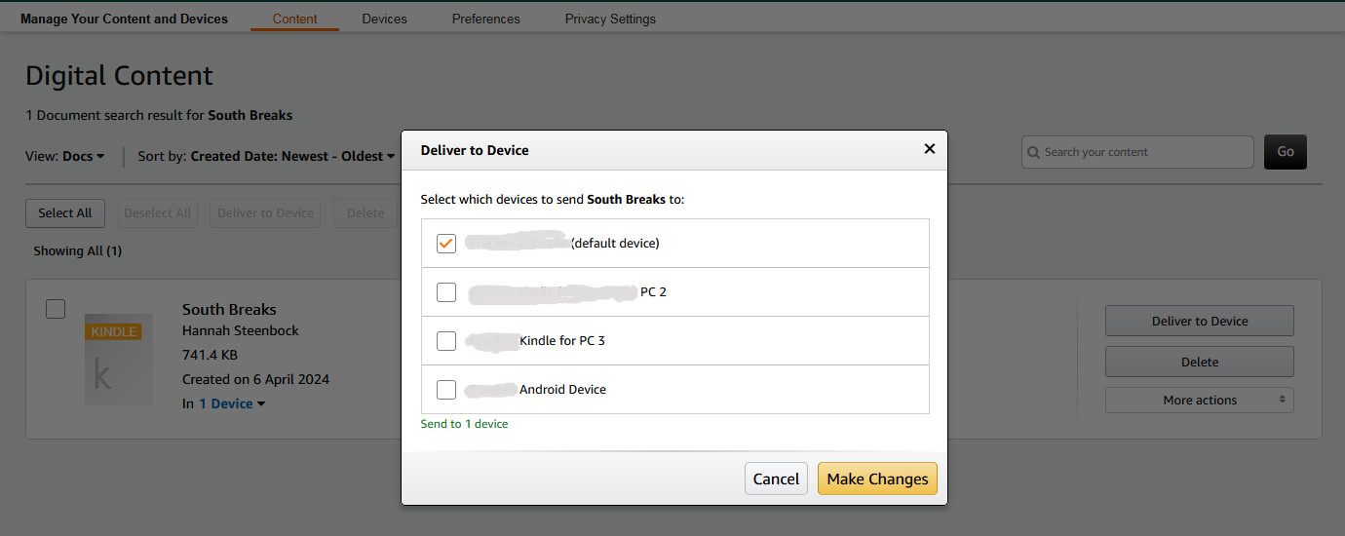
Task: Select the Android Device checkbox
Action: 446,390
